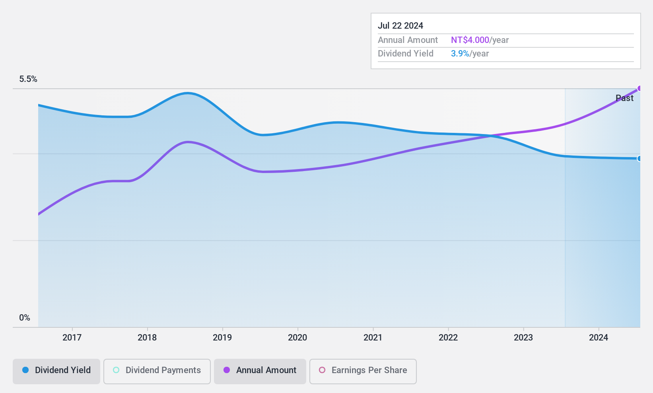The image size is (653, 393).
Task: Click the 2024 x-axis label
Action: 599,338
